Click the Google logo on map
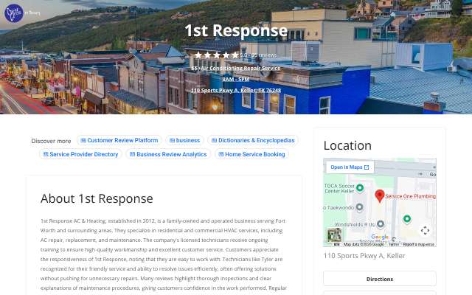This screenshot has width=472, height=295. click(x=380, y=237)
